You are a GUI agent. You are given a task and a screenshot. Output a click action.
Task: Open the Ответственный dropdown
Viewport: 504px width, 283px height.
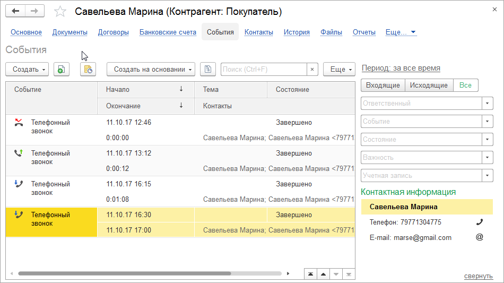coord(488,103)
